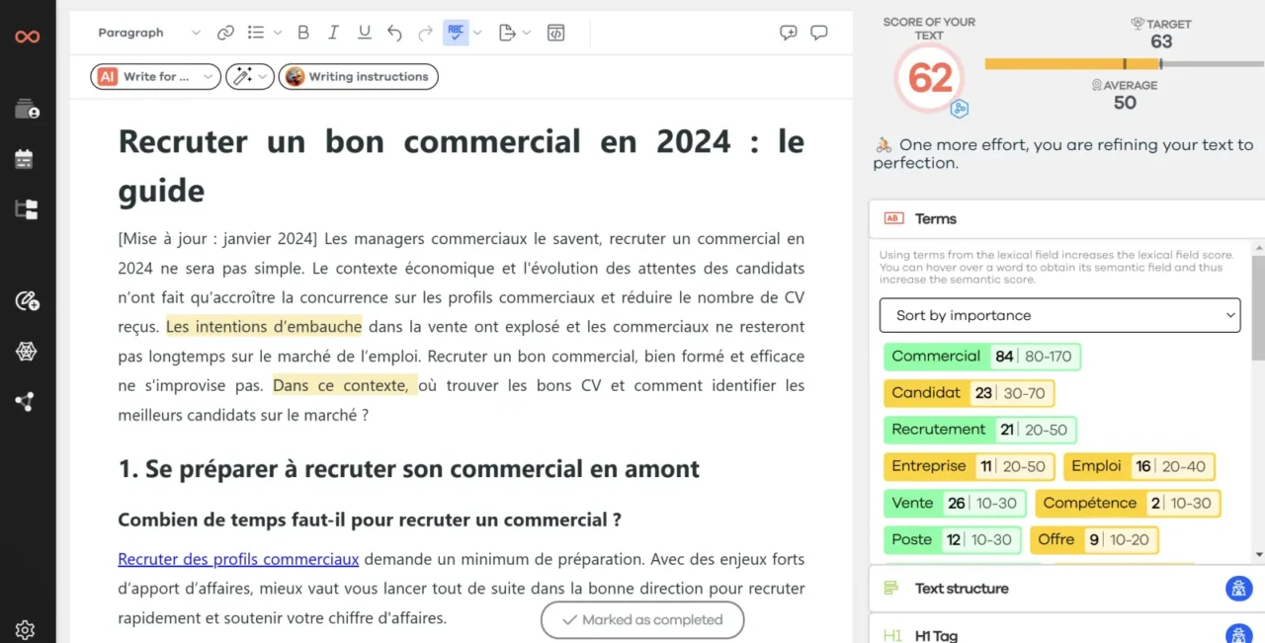Click the Entreprise term tag

pos(969,466)
